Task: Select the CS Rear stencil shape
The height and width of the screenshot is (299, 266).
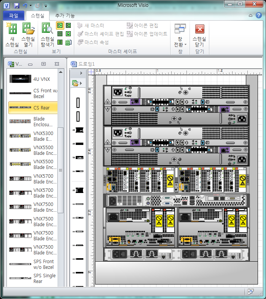Action: 33,108
